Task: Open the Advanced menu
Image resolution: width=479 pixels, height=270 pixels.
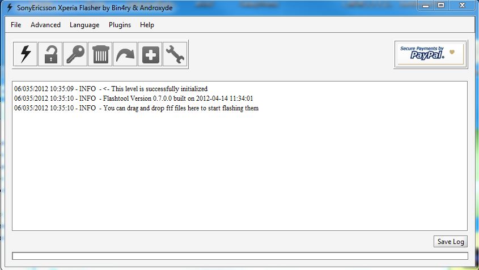Action: click(x=45, y=25)
